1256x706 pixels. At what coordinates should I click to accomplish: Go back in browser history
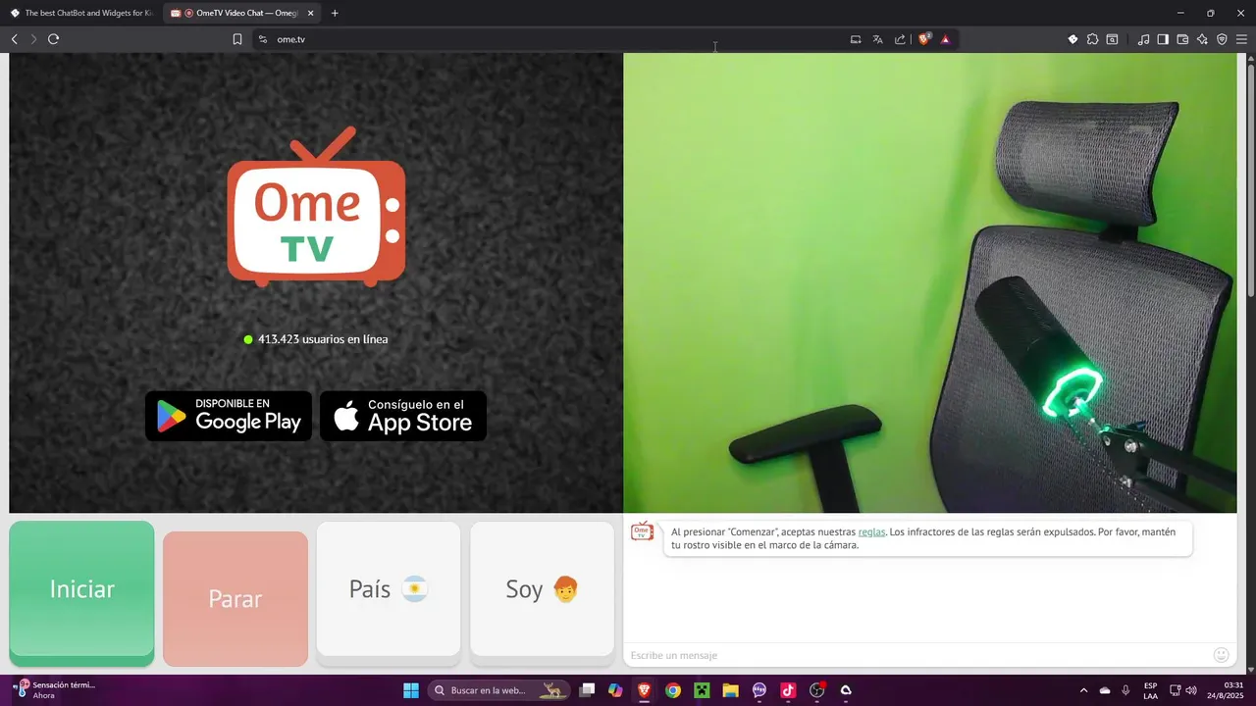click(x=15, y=39)
